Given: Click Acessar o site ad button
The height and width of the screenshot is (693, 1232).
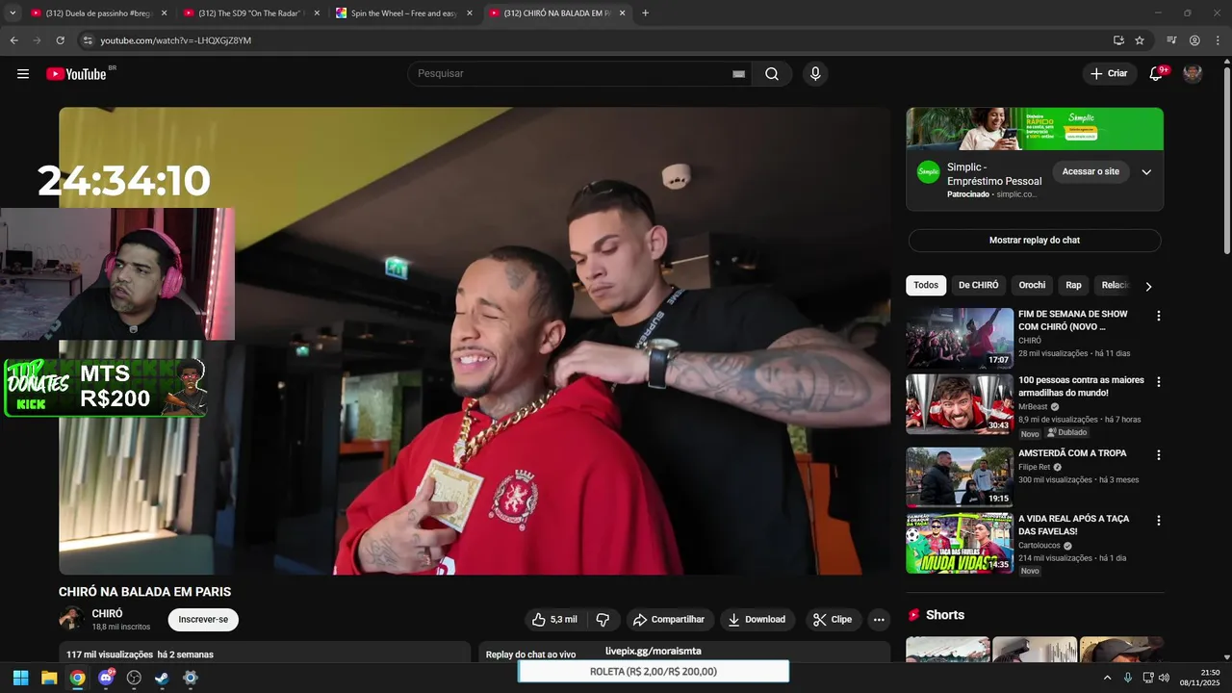Looking at the screenshot, I should pyautogui.click(x=1091, y=171).
